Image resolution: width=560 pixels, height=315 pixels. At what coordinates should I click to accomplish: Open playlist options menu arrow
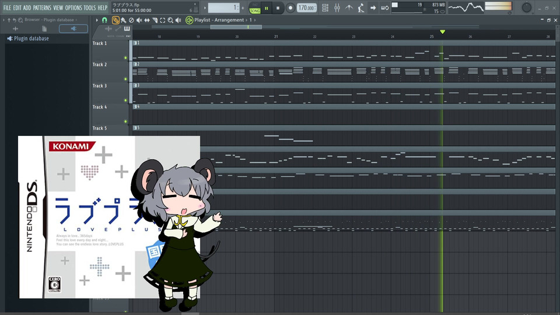pos(97,20)
